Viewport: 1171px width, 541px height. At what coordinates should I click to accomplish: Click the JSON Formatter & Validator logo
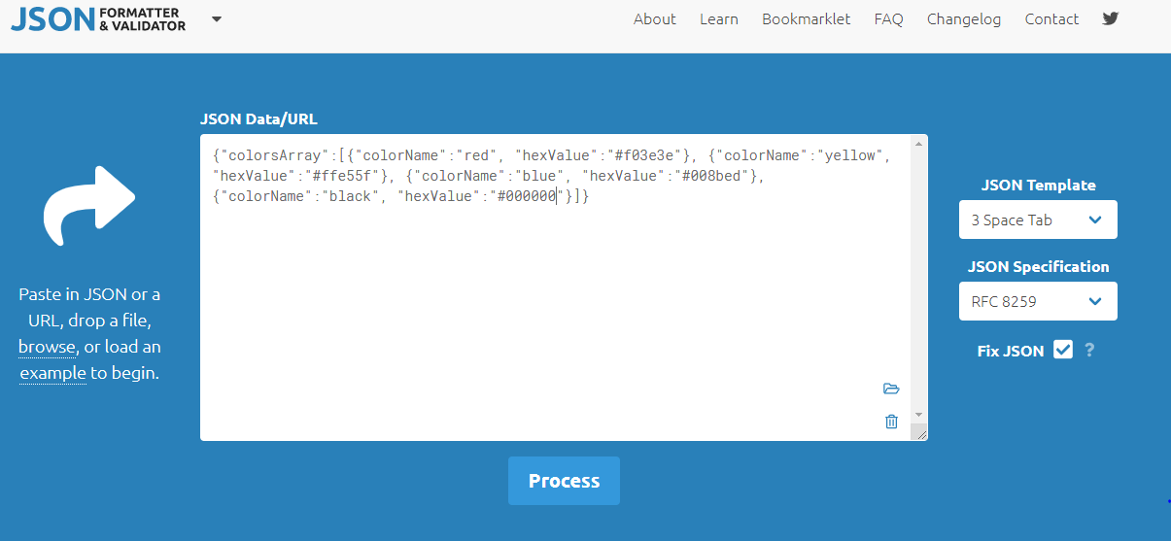(98, 18)
